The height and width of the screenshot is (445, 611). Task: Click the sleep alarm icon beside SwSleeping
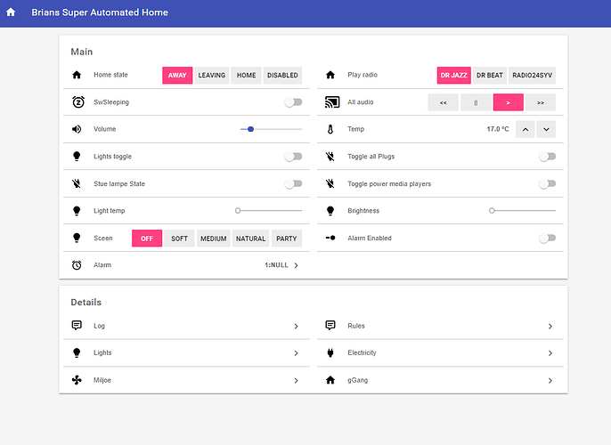[x=77, y=102]
